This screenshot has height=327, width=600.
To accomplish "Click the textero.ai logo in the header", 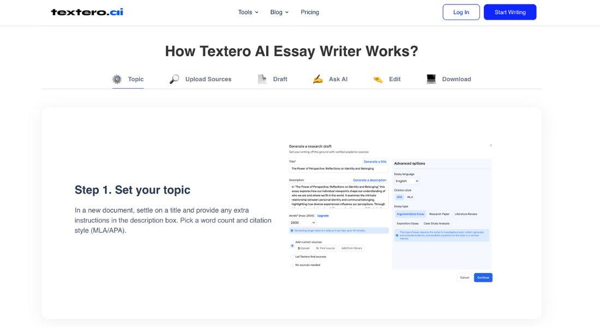I will tap(87, 12).
